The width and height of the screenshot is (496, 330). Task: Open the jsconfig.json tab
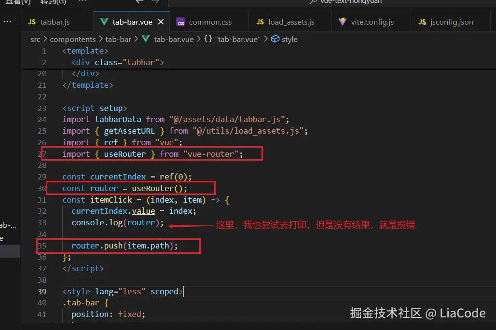click(451, 22)
